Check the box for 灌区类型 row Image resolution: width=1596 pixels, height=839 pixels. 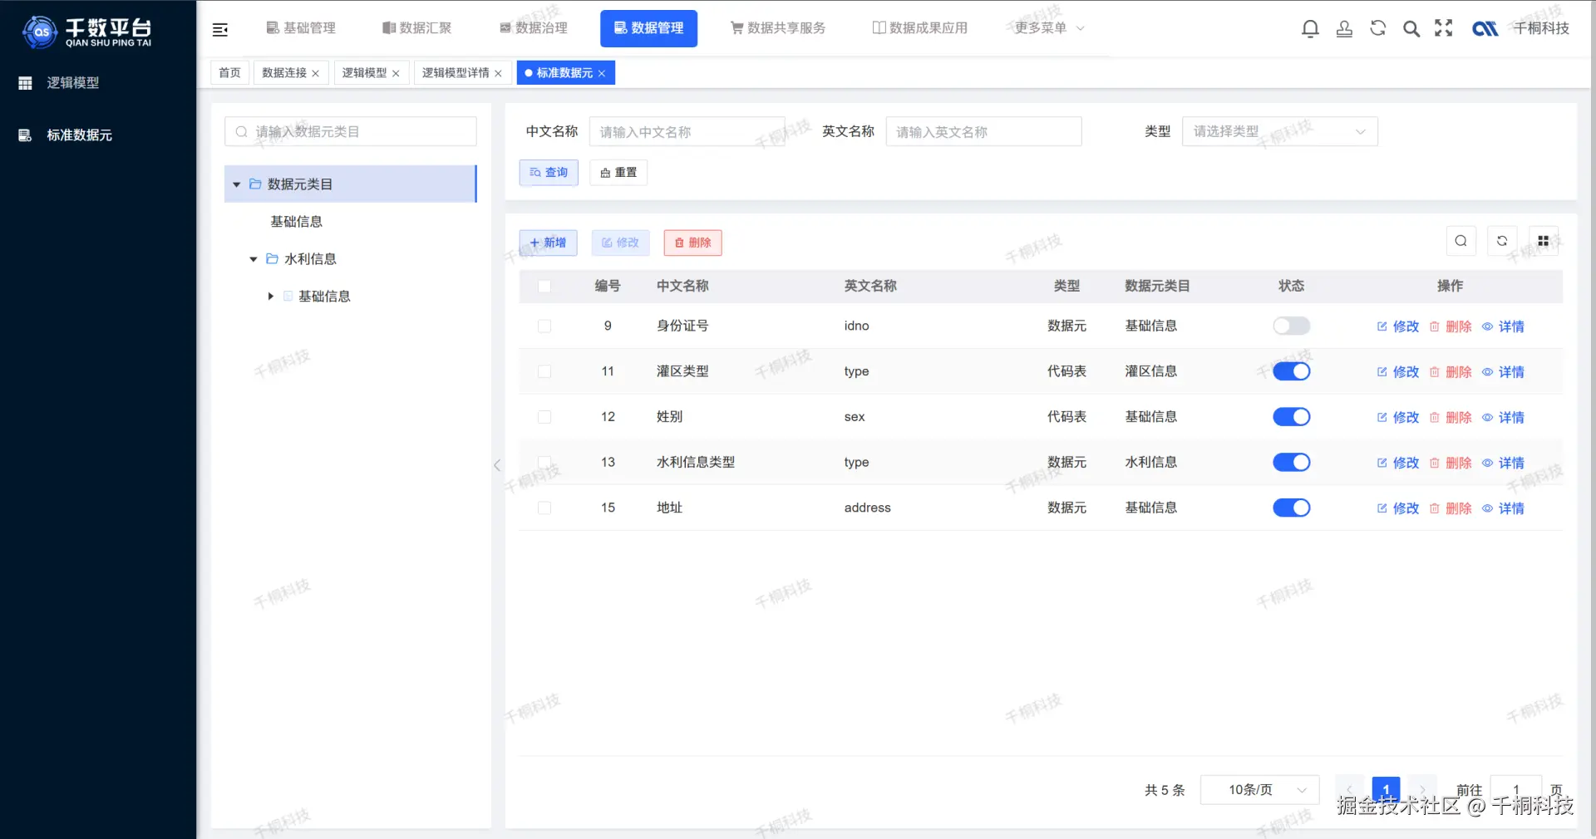544,371
